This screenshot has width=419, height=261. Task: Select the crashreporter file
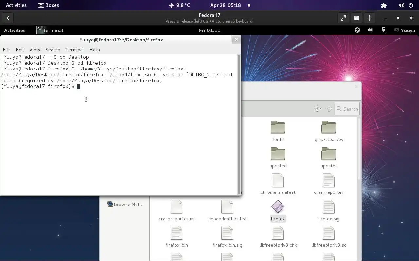pos(329,184)
